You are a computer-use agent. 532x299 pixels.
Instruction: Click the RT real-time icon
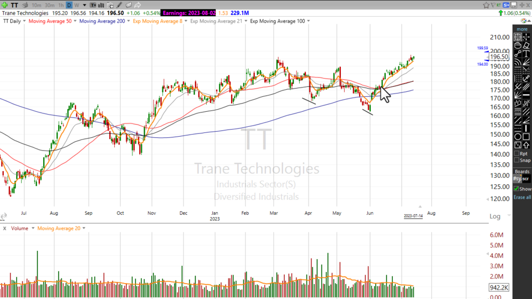[498, 5]
